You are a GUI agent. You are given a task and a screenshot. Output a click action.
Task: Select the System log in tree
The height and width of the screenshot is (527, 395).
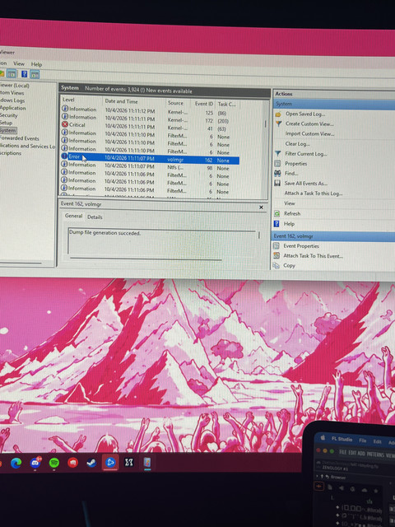click(8, 130)
